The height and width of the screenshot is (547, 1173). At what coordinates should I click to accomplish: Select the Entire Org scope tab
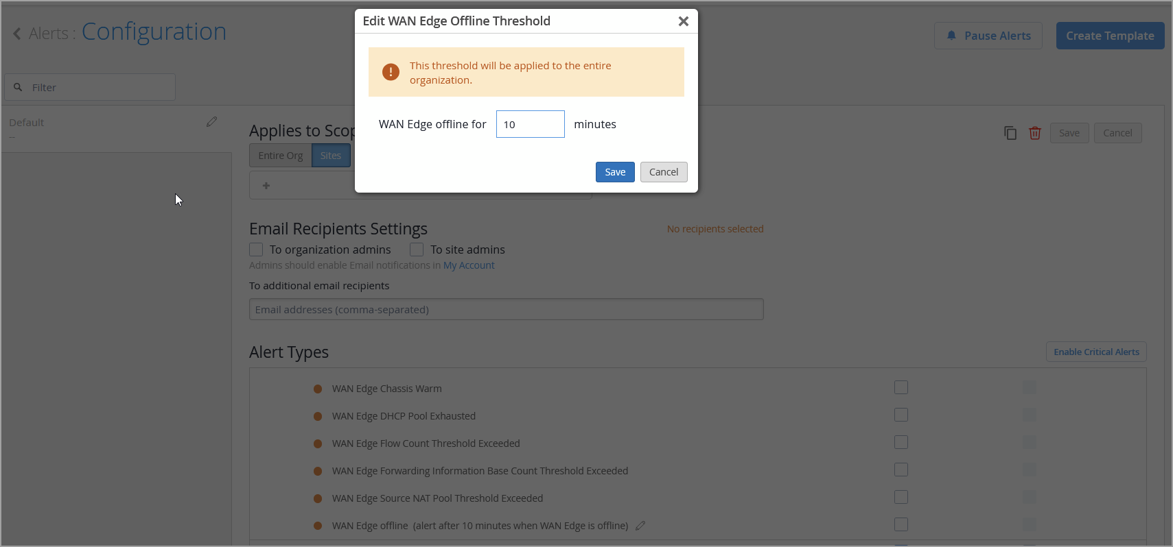pyautogui.click(x=280, y=156)
